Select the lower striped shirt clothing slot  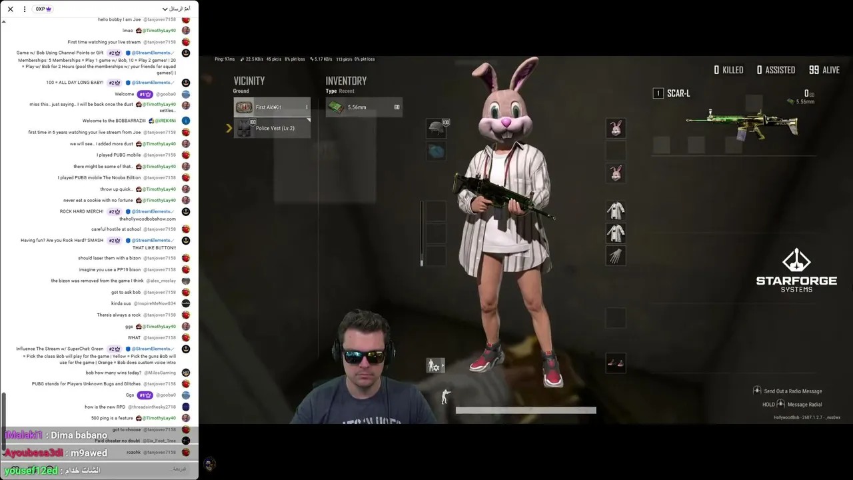(616, 233)
